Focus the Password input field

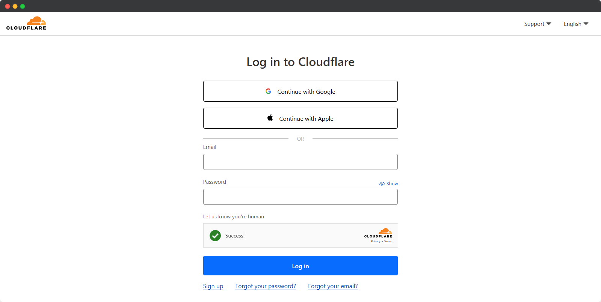tap(300, 197)
